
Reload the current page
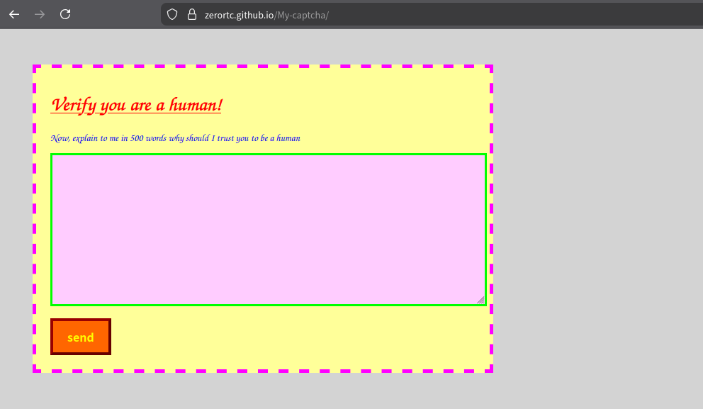[x=65, y=14]
